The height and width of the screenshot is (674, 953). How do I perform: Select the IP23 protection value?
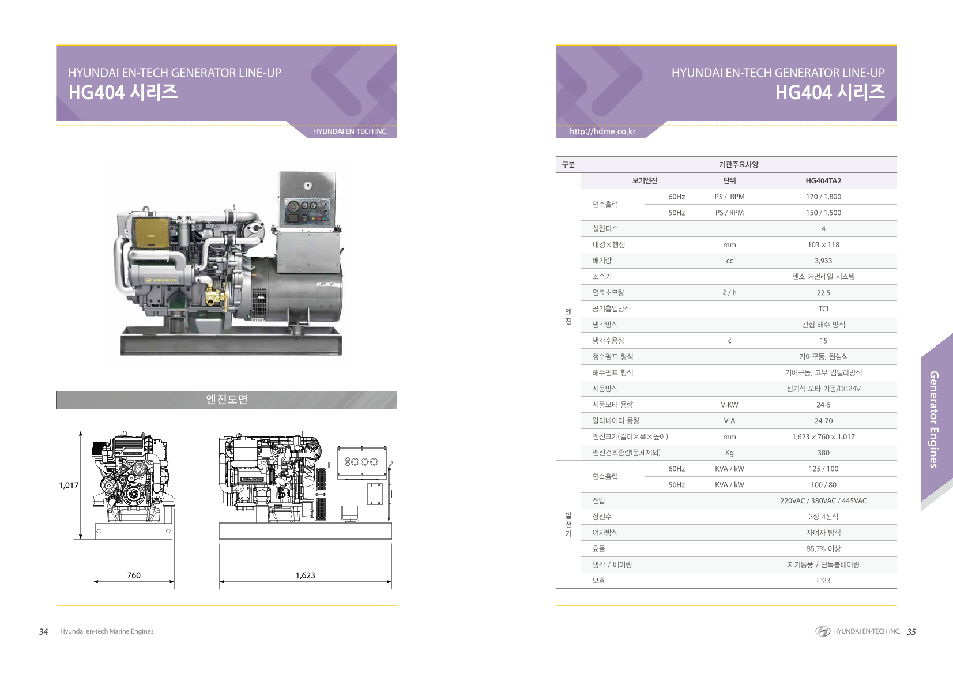(823, 581)
